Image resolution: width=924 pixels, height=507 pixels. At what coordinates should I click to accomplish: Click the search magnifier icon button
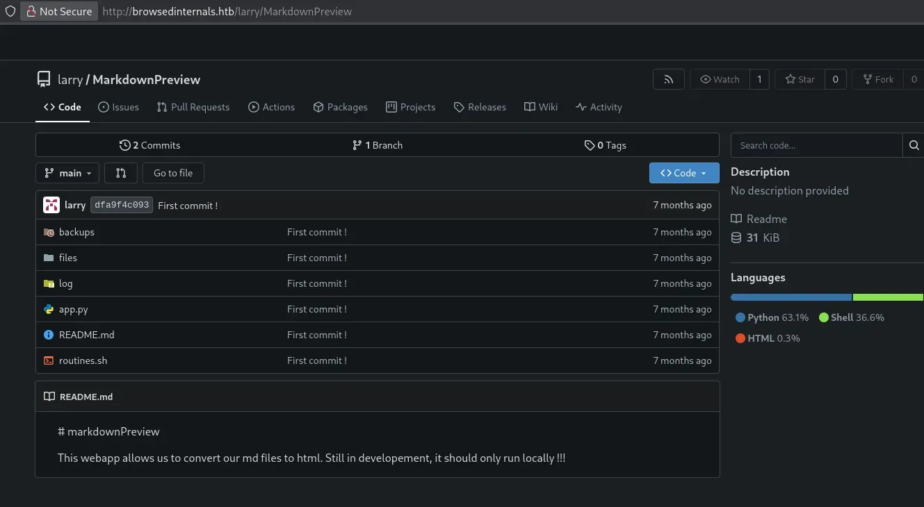914,145
